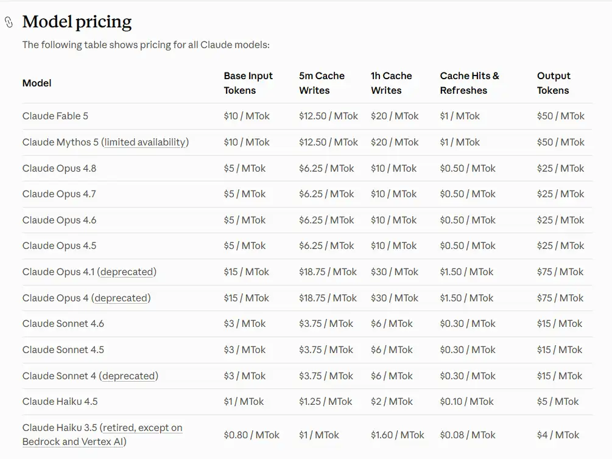Image resolution: width=612 pixels, height=459 pixels.
Task: Click the intro sentence about all Claude models
Action: point(146,45)
